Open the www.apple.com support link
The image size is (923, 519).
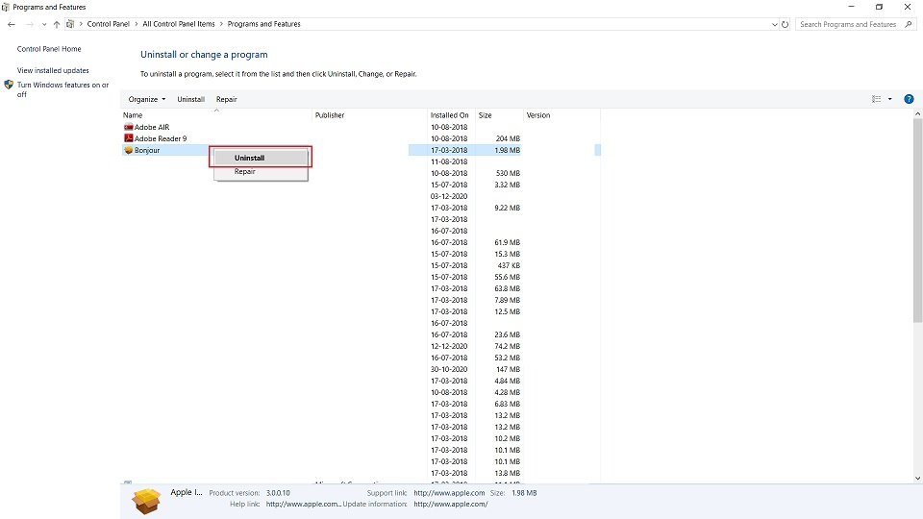coord(449,493)
